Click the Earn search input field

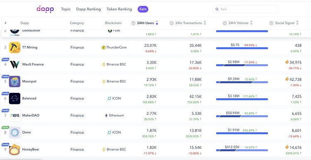(x=245, y=9)
